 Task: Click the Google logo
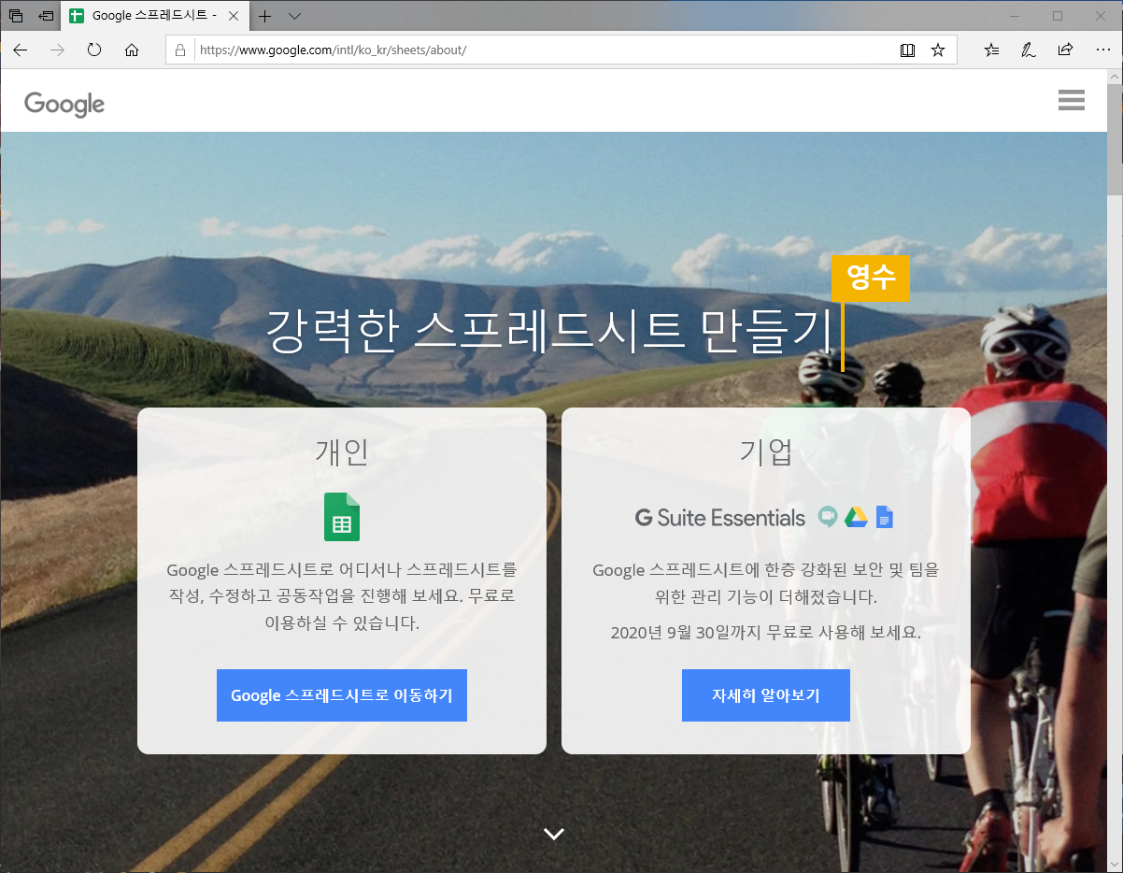pyautogui.click(x=64, y=103)
